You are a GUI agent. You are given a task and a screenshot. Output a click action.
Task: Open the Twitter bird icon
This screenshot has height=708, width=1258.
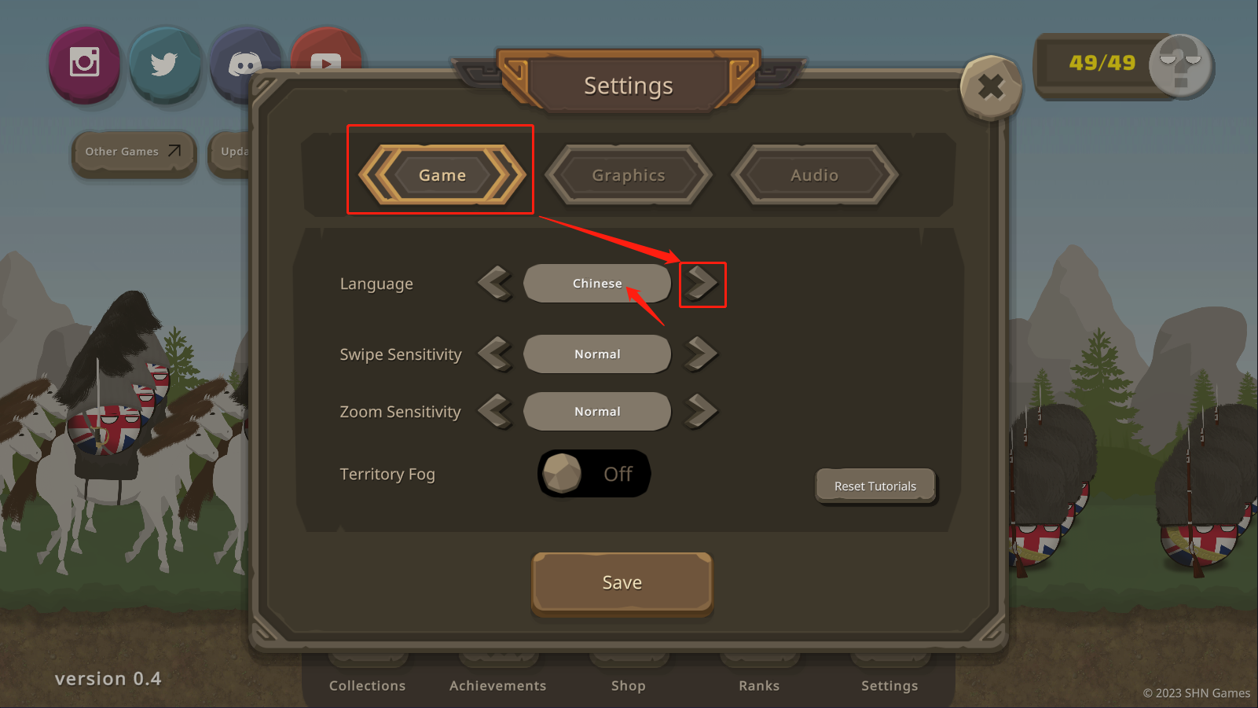(164, 64)
